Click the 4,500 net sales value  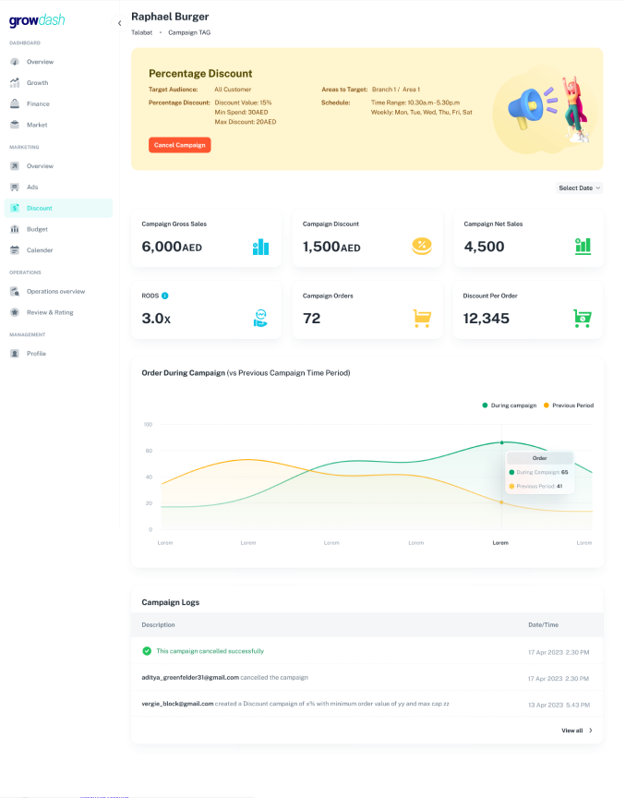(484, 247)
